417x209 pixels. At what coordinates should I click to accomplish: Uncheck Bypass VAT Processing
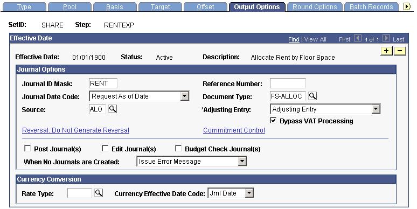click(x=273, y=121)
